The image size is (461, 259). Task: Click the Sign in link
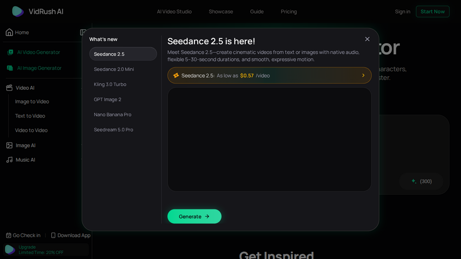402,12
